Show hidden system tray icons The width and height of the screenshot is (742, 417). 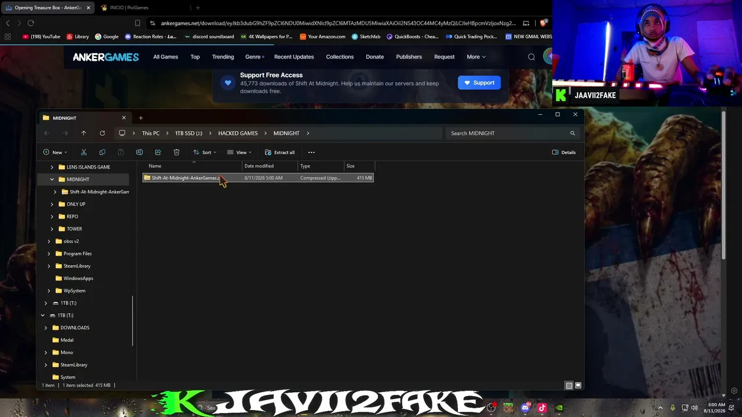tap(660, 408)
